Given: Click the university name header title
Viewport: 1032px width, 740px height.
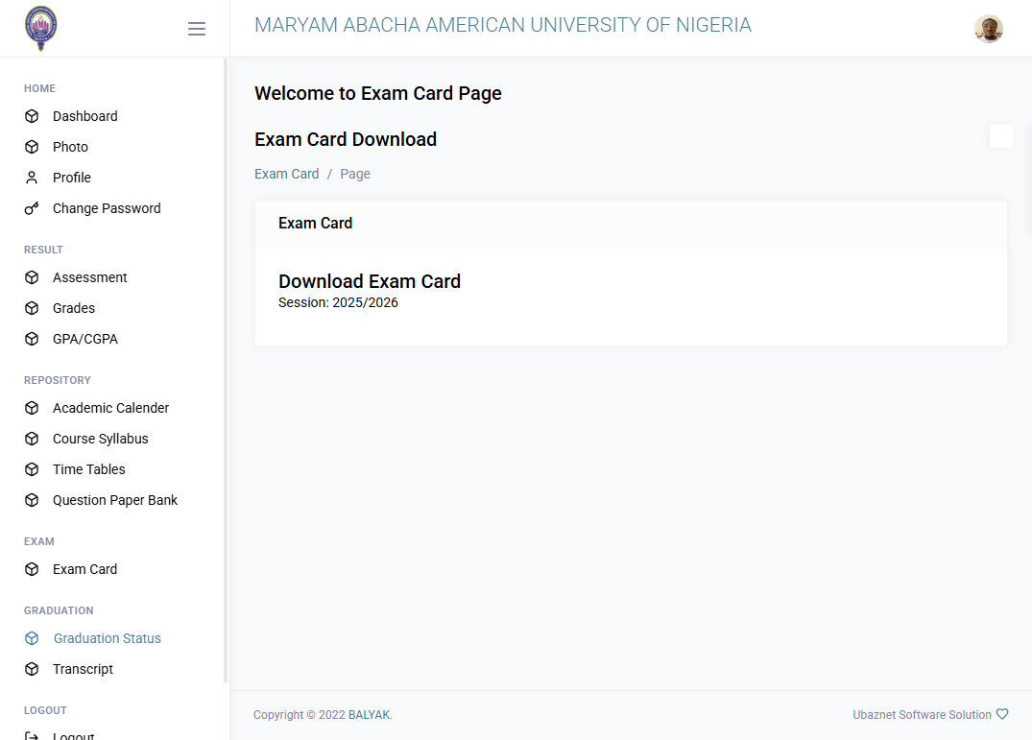Looking at the screenshot, I should coord(503,25).
